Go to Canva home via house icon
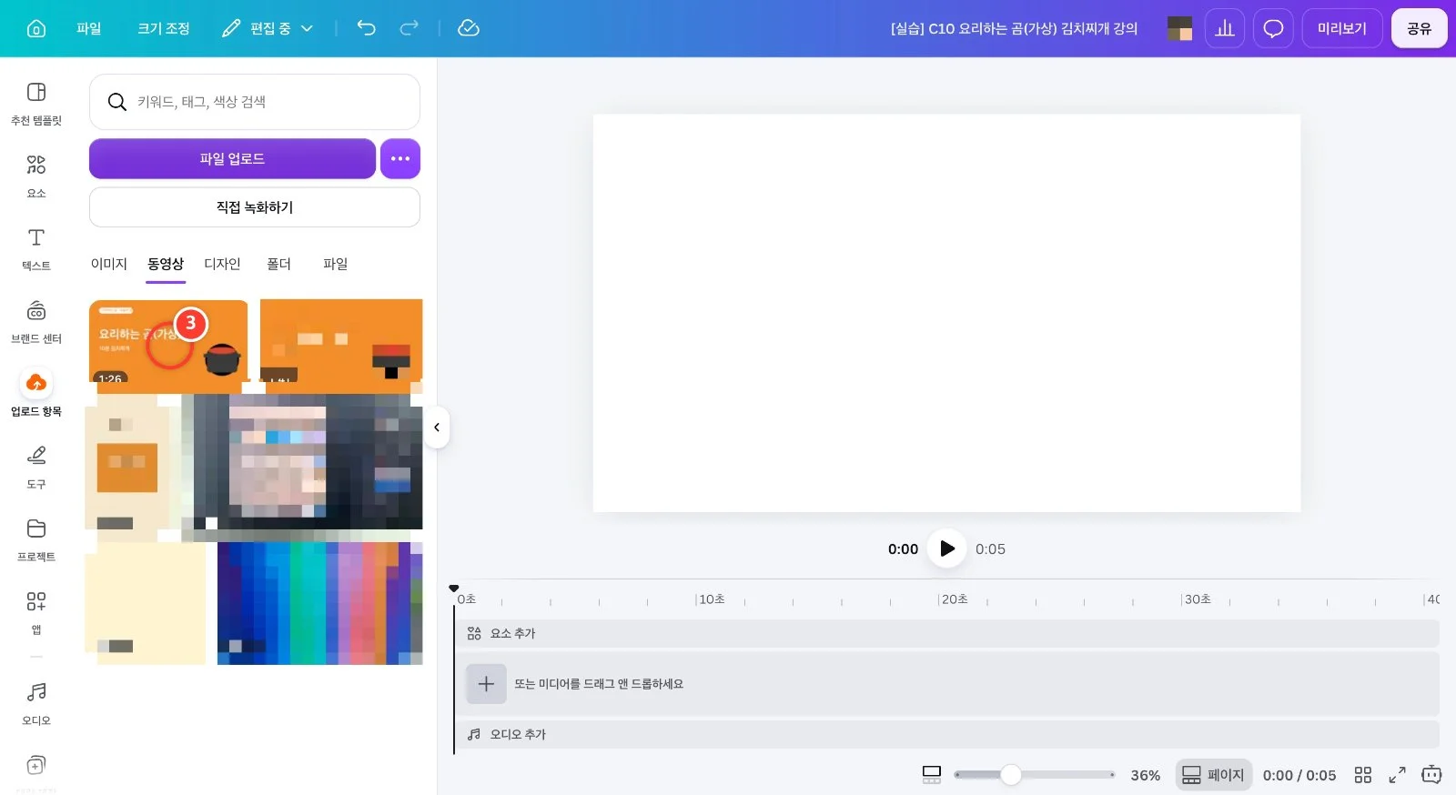Screen dimensions: 1456x795 click(x=36, y=28)
